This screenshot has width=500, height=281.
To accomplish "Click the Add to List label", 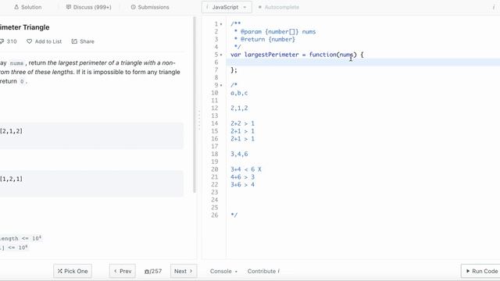I will pos(48,41).
